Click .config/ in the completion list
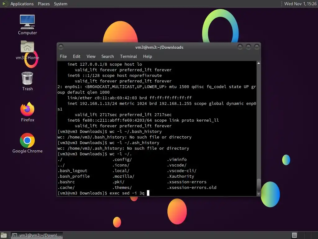 (122, 160)
